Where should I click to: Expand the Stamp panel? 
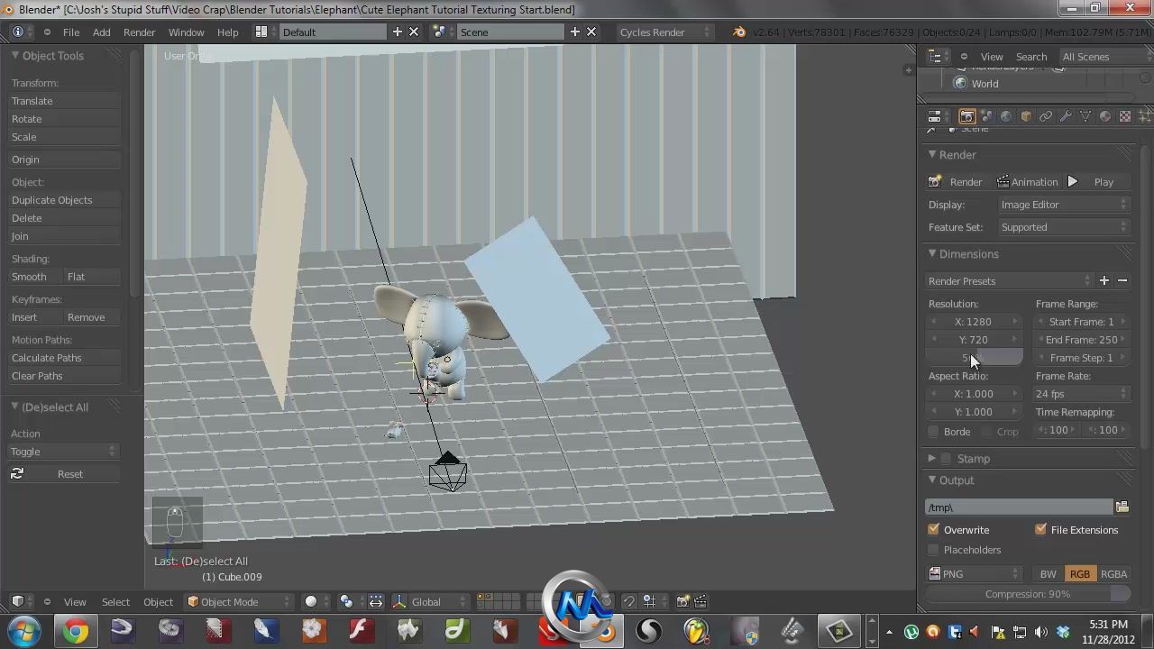(x=932, y=458)
